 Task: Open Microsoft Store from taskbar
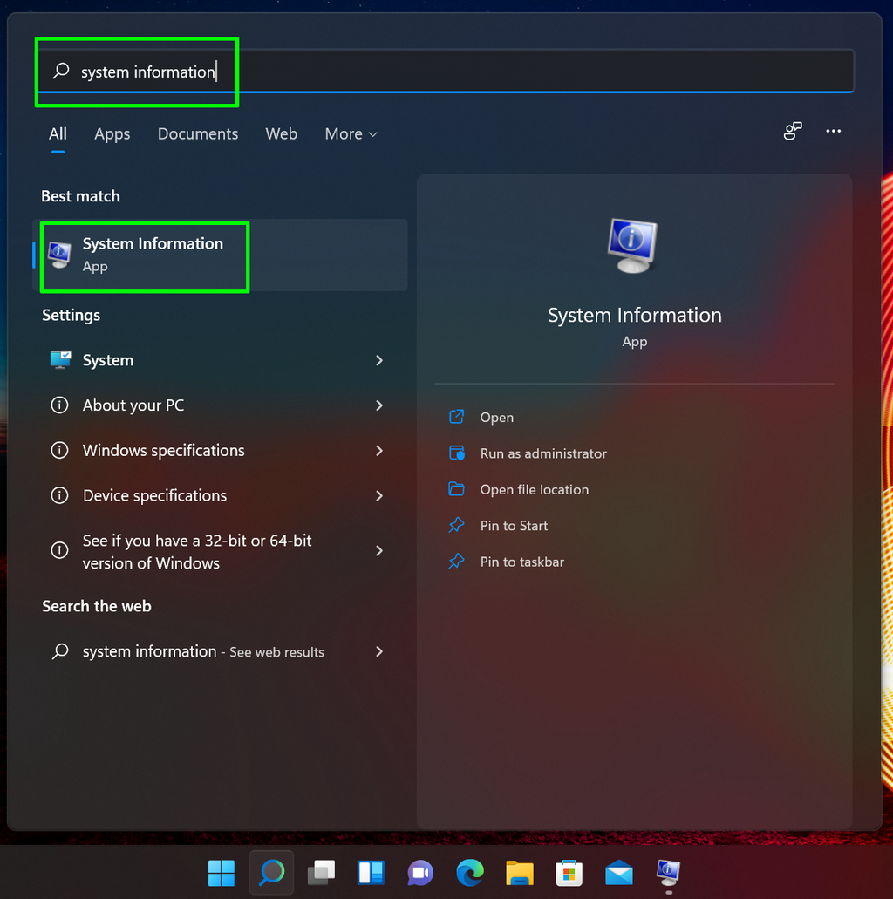click(x=569, y=873)
